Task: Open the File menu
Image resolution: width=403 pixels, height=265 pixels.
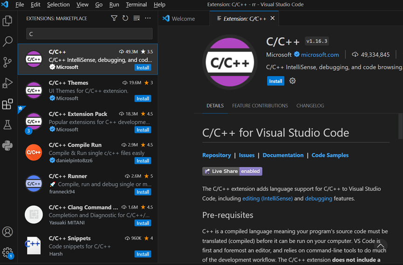Action: [20, 4]
